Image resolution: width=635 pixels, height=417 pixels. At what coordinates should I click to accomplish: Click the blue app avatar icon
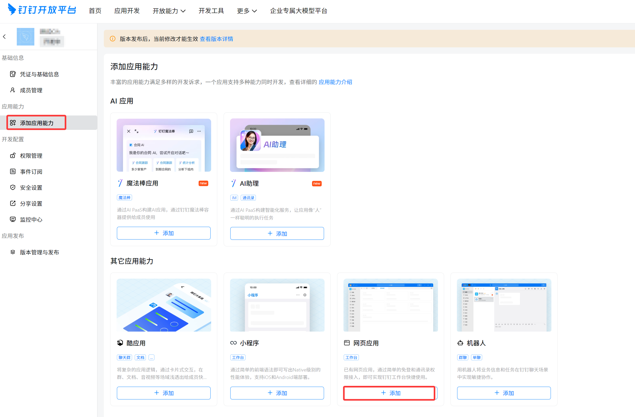tap(26, 37)
